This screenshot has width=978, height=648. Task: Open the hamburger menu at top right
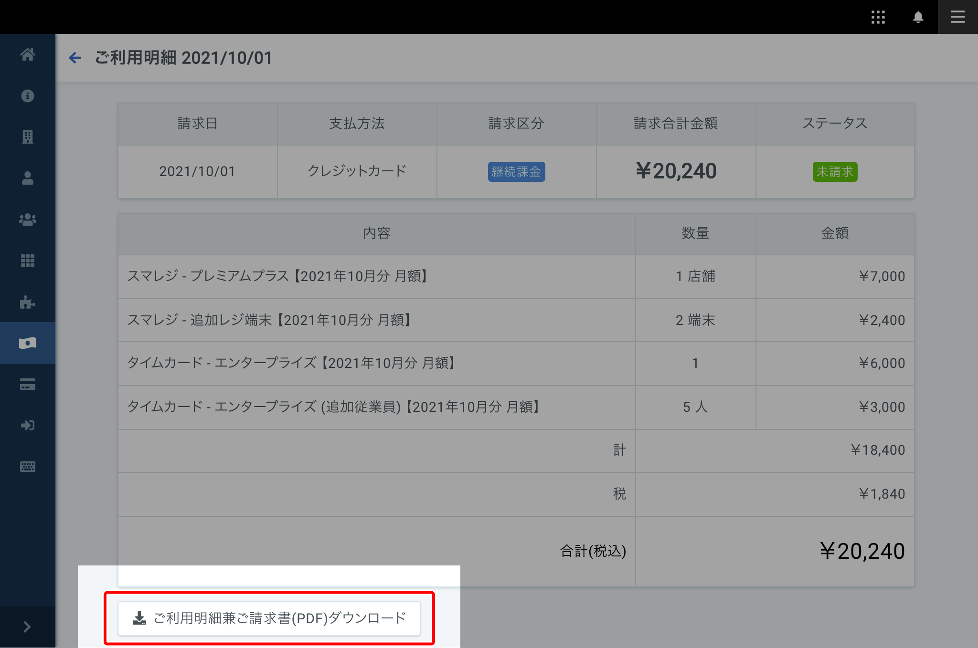[x=958, y=17]
